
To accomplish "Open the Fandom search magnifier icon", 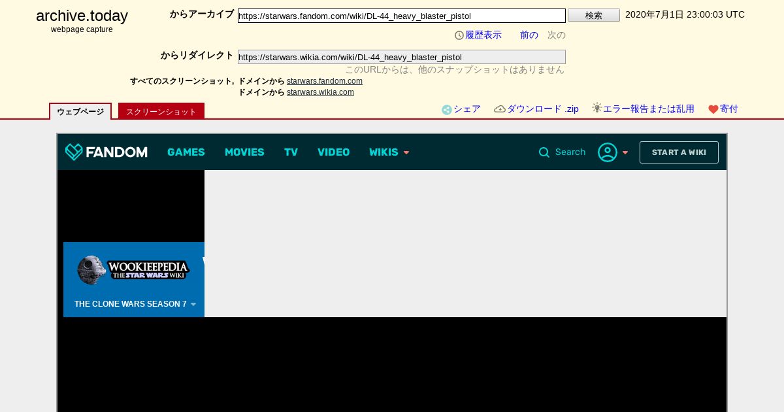I will (x=544, y=152).
